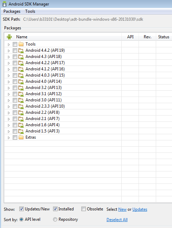Expand the Tools tree node
The image size is (172, 228).
[9, 44]
